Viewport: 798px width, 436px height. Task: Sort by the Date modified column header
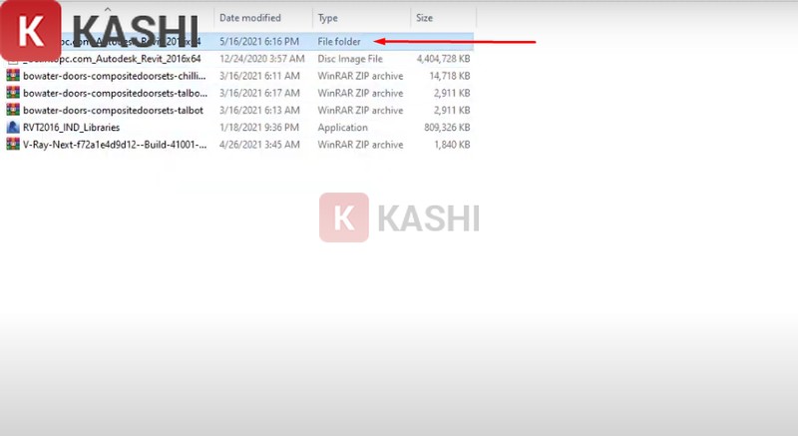[x=250, y=18]
